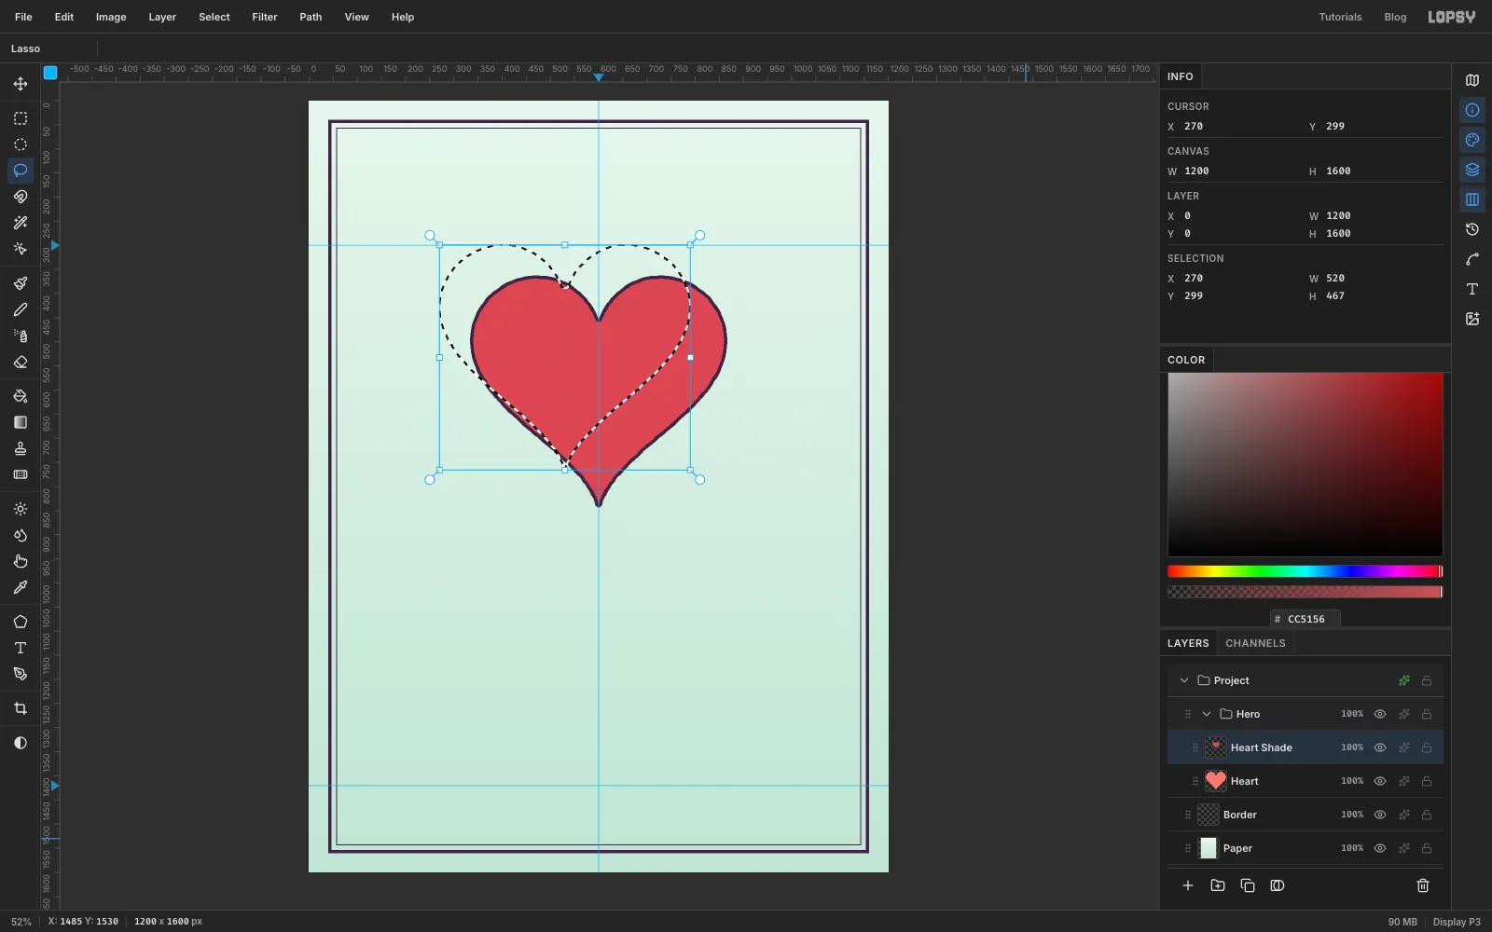1492x932 pixels.
Task: Select the Rectangular Marquee tool
Action: pyautogui.click(x=21, y=118)
